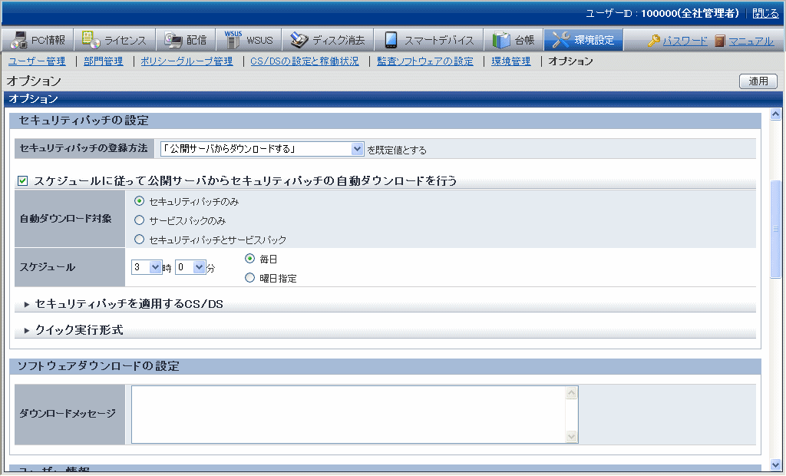Select セキュリティパッチとサービスパック radio button
This screenshot has height=476, width=786.
click(140, 240)
